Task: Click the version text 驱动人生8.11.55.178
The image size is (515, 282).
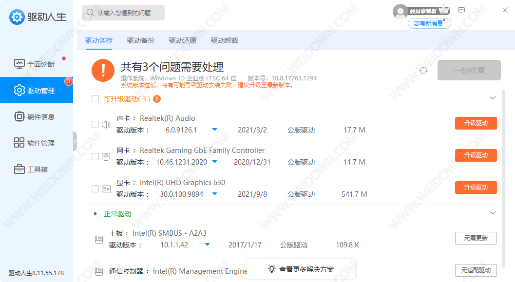Action: [36, 273]
